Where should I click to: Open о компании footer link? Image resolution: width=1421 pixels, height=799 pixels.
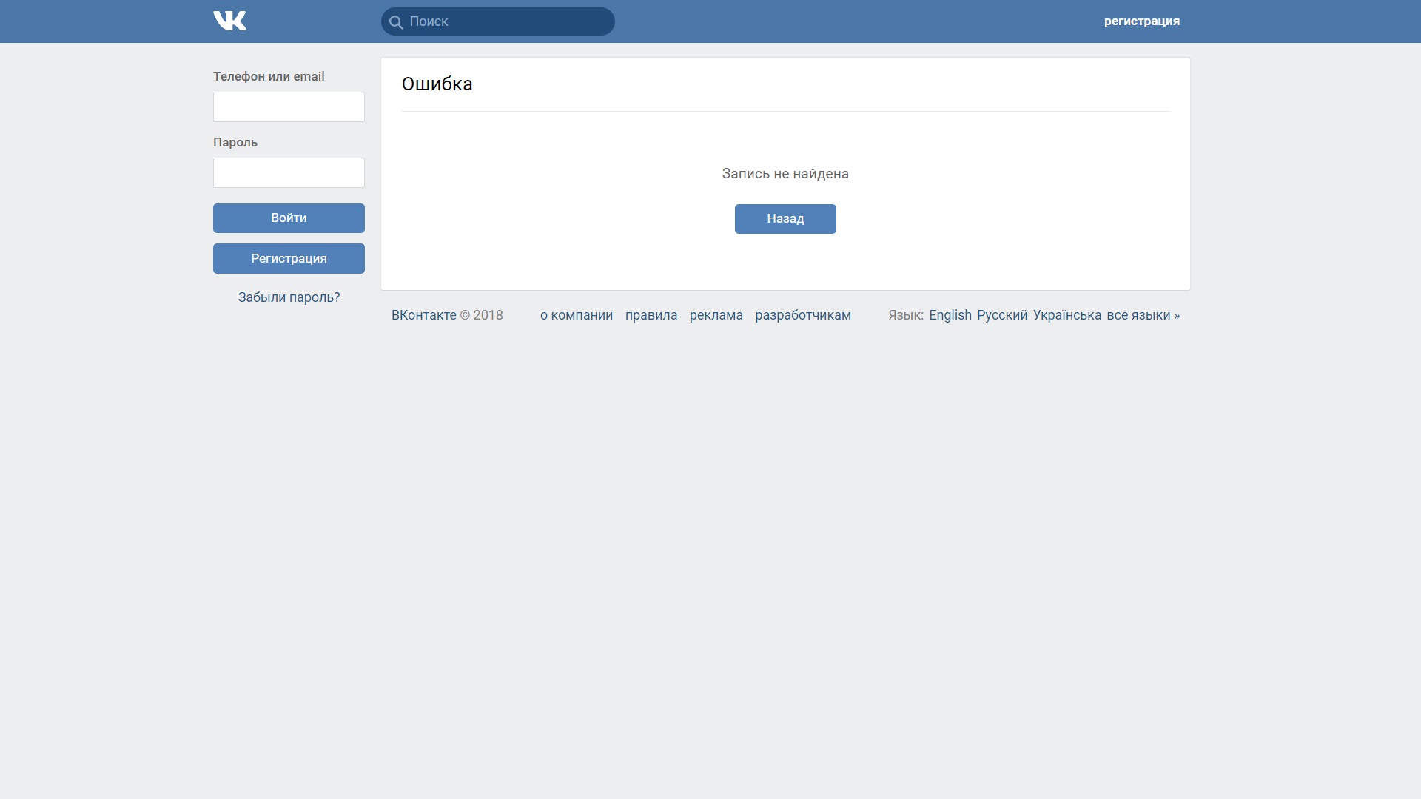576,315
